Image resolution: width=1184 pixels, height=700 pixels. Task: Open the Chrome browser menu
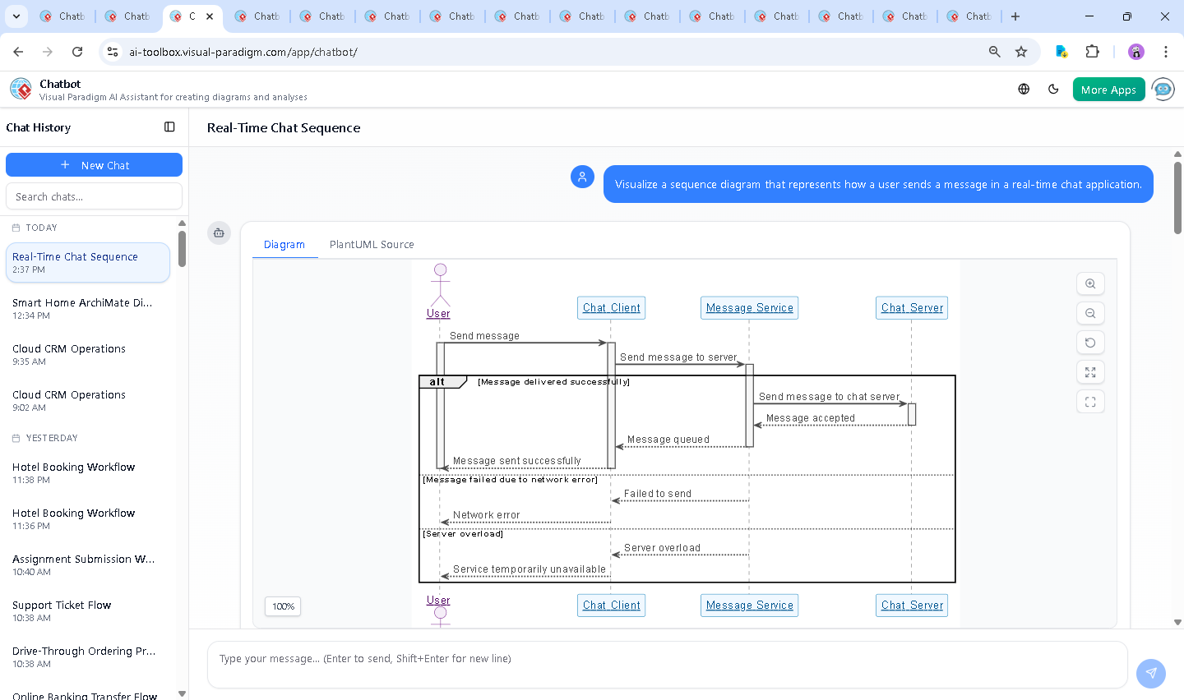pyautogui.click(x=1166, y=51)
